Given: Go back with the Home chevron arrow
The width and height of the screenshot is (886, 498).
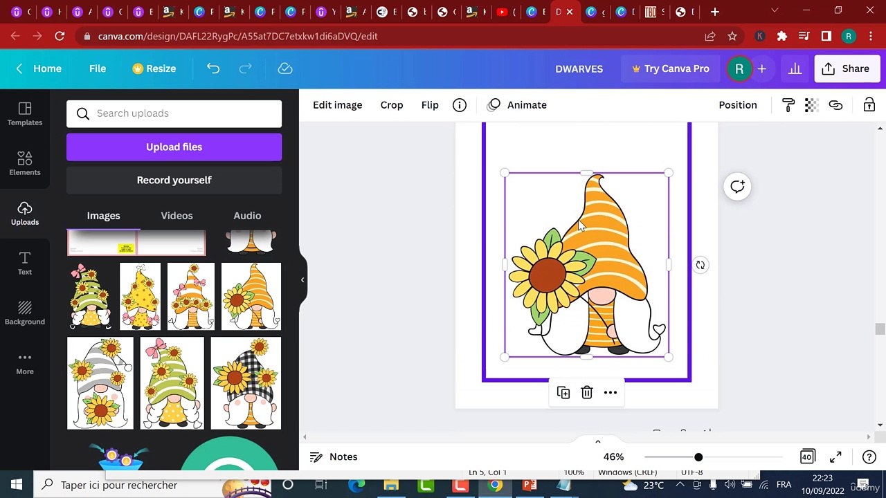Looking at the screenshot, I should point(19,68).
